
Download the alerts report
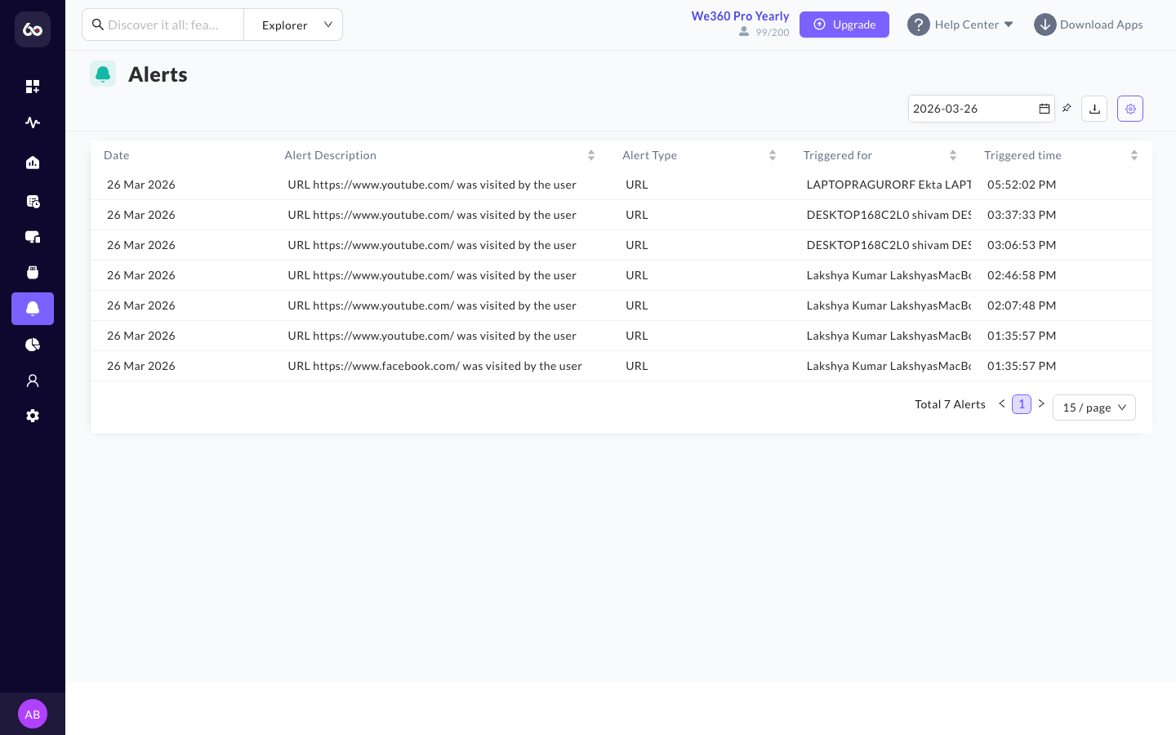pyautogui.click(x=1094, y=109)
